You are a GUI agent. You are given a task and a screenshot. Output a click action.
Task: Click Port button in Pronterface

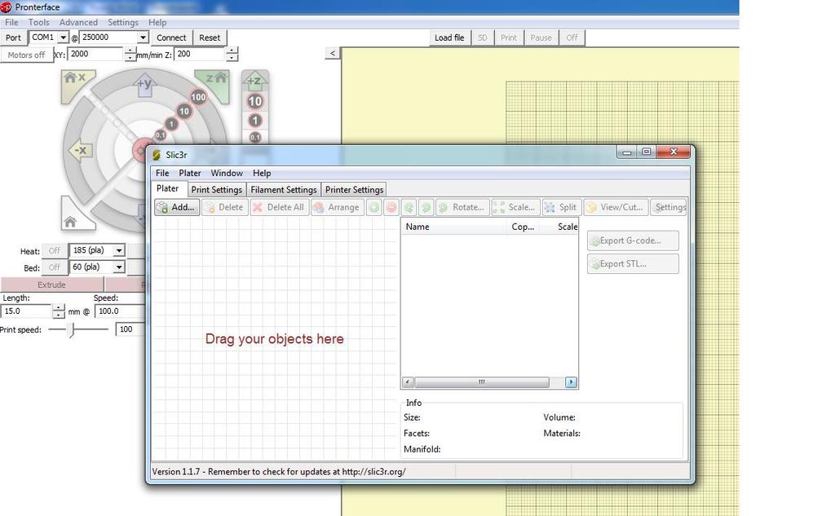point(13,37)
